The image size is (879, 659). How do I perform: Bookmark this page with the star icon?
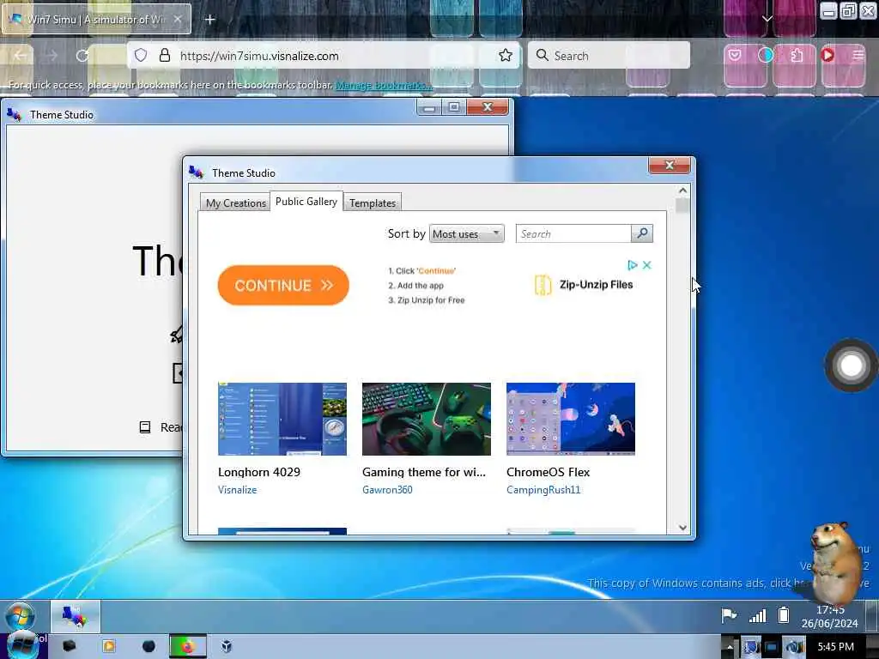pos(505,55)
